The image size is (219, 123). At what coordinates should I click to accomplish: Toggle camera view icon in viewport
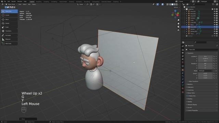(178, 27)
